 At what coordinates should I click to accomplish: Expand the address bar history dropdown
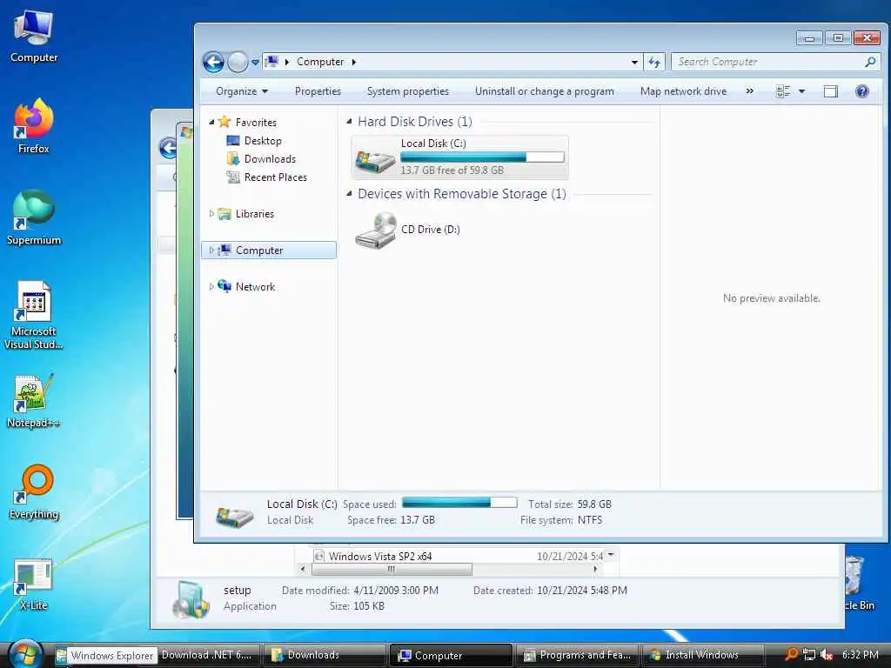(634, 62)
